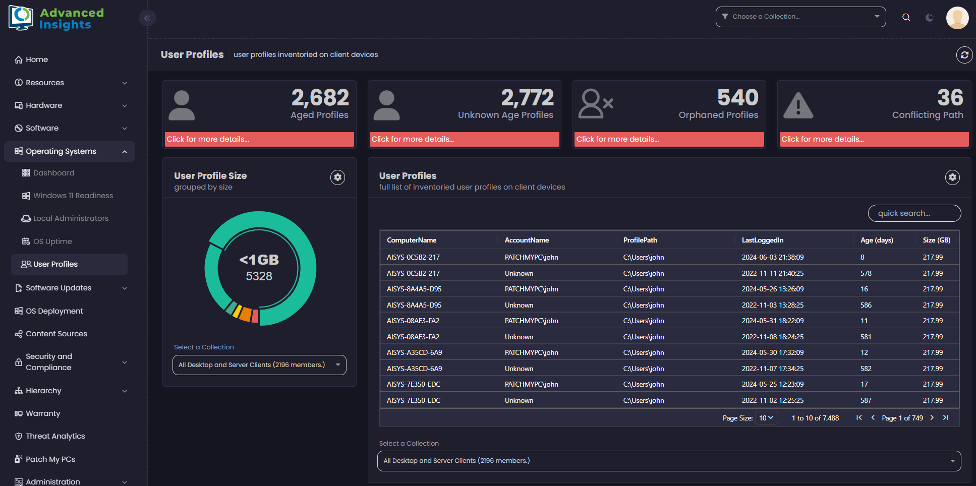
Task: Click the Conflicting Path warning icon
Action: [x=798, y=105]
